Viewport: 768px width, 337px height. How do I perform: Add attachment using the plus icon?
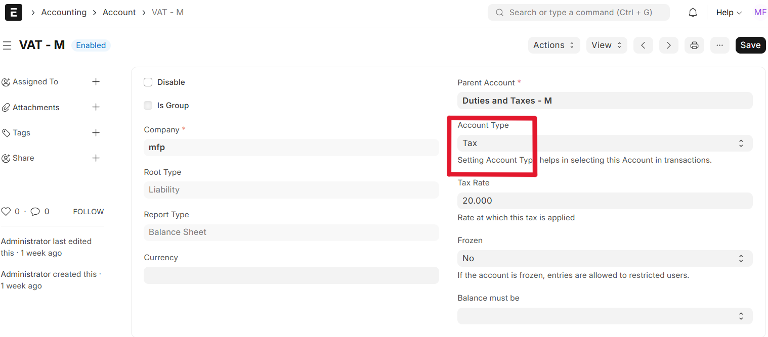[96, 107]
